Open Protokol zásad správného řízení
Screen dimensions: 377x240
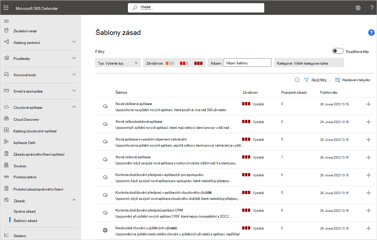(38, 189)
